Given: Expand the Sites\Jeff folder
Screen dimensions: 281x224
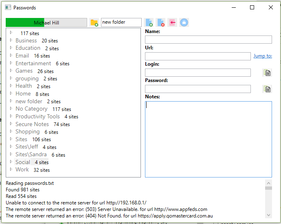Looking at the screenshot, I should [11, 146].
